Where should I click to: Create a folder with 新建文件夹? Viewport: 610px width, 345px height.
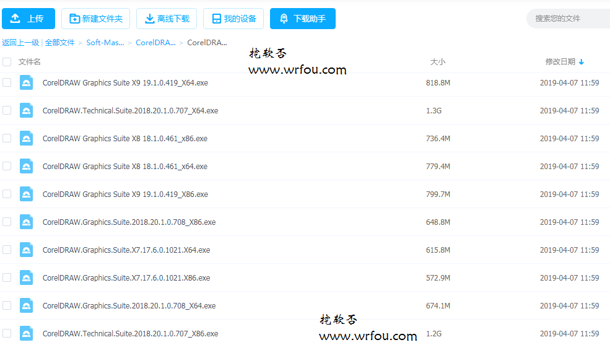[96, 19]
